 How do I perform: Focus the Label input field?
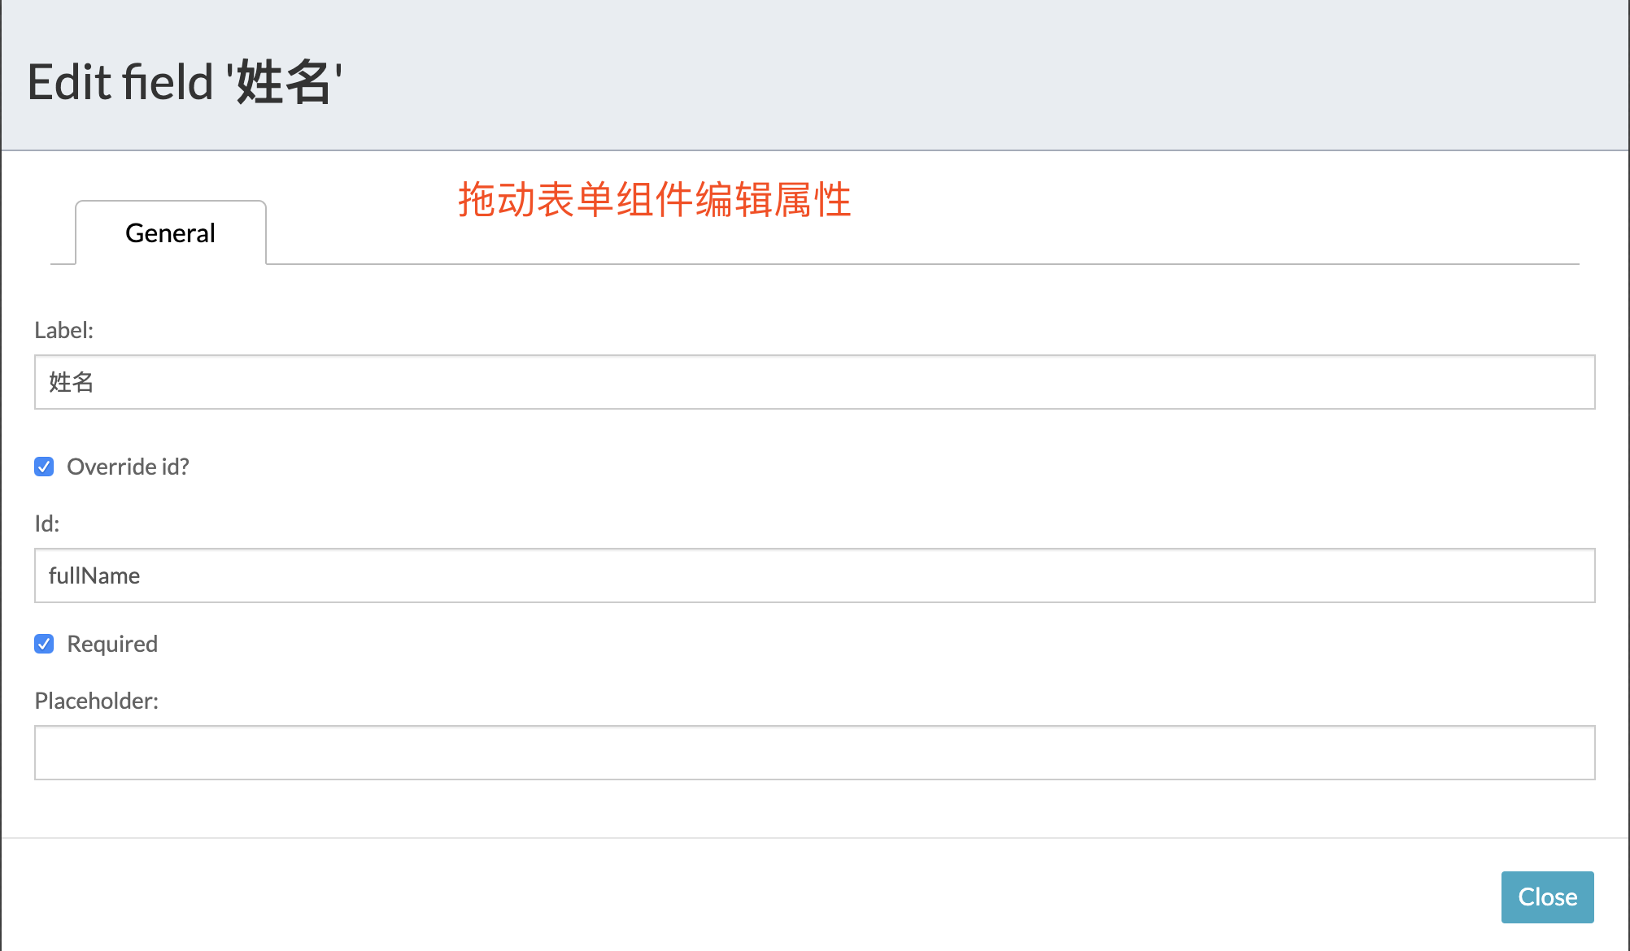[813, 382]
